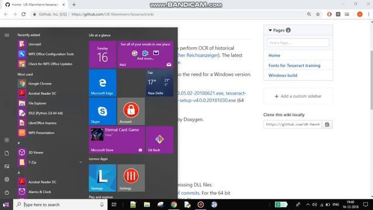Open Settings gear in Start sidebar
The width and height of the screenshot is (373, 210).
7,179
